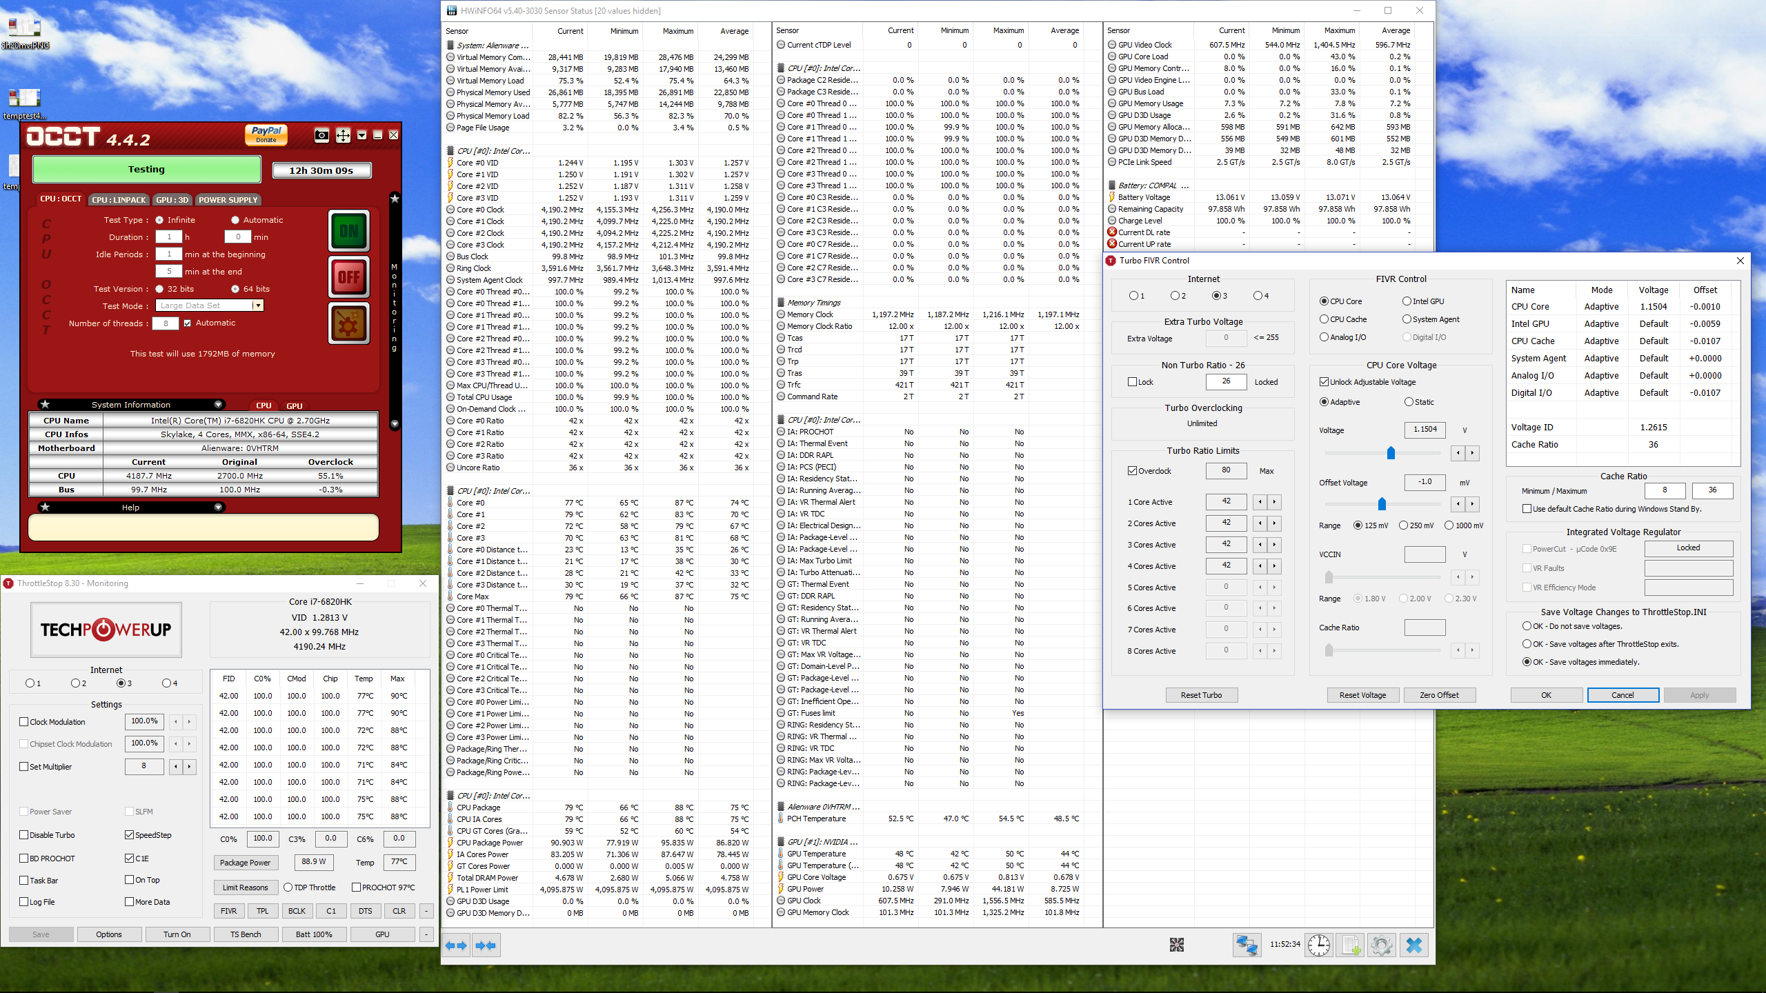1766x993 pixels.
Task: Click Reset Voltage in FIVR Control
Action: tap(1362, 695)
